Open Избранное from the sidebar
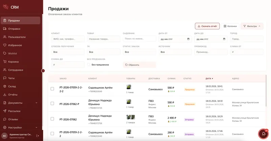The image size is (271, 141). (x=20, y=45)
